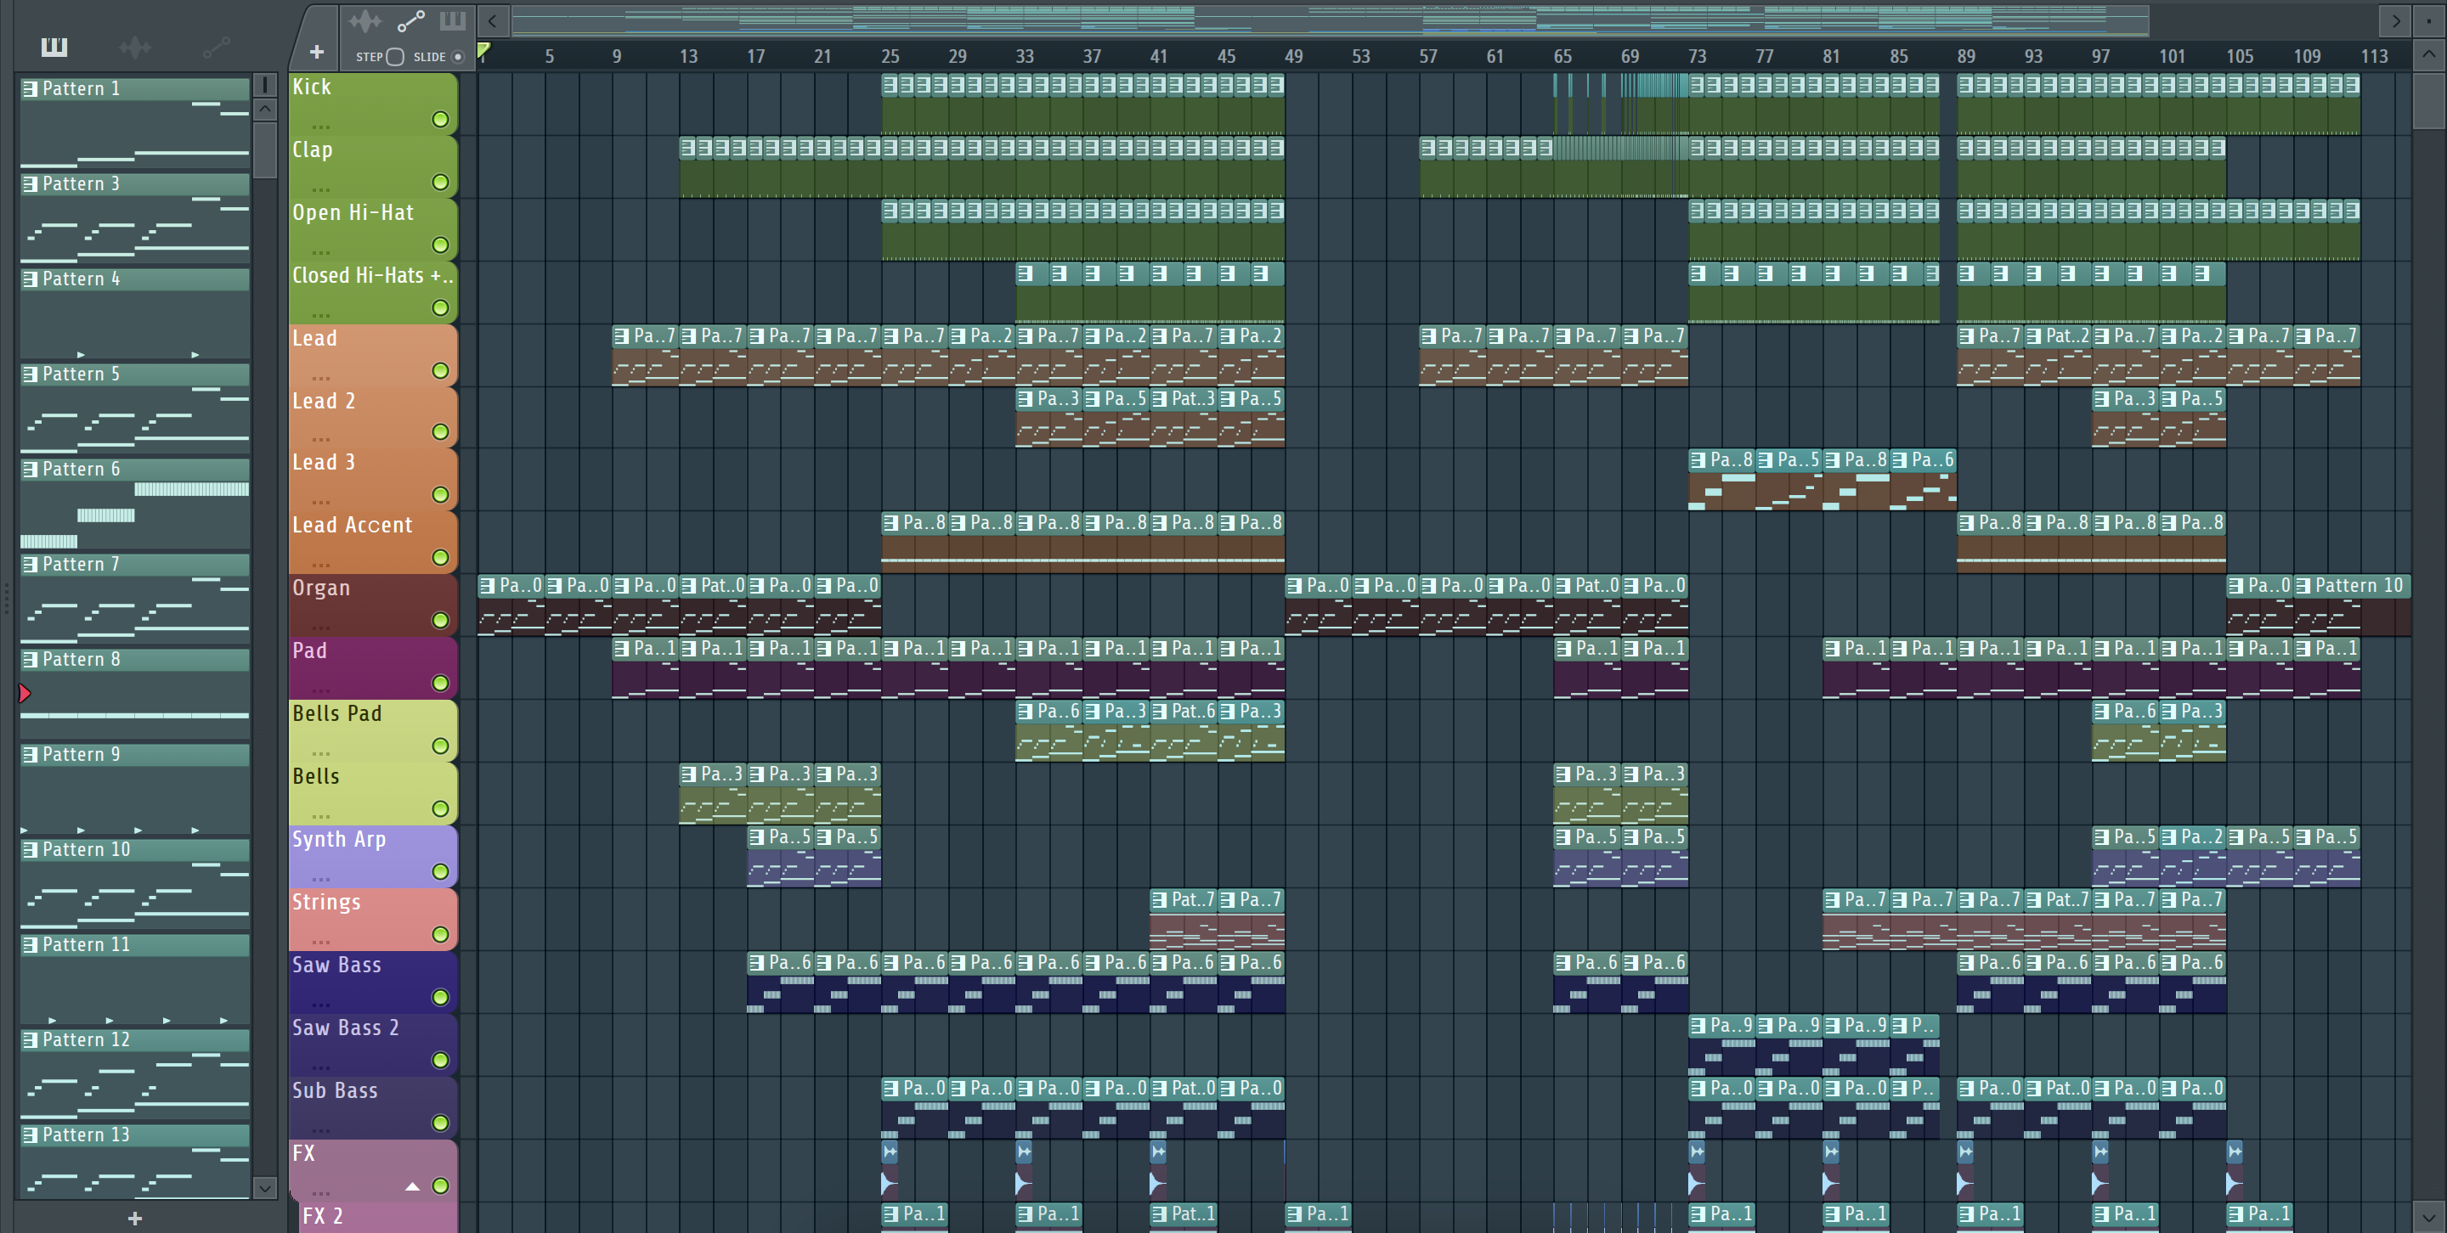Open clip menu of first Synth Arp clip at bar 17
Image resolution: width=2447 pixels, height=1233 pixels.
click(757, 837)
